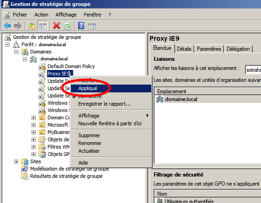Open the Action menu
261x203 pixels.
tap(41, 15)
